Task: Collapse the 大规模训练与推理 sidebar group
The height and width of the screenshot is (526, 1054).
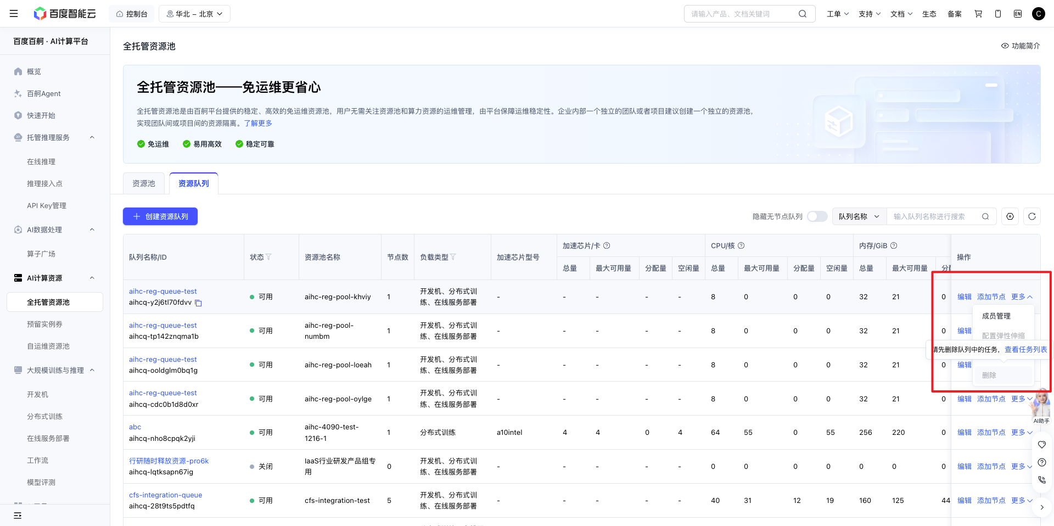Action: coord(92,370)
